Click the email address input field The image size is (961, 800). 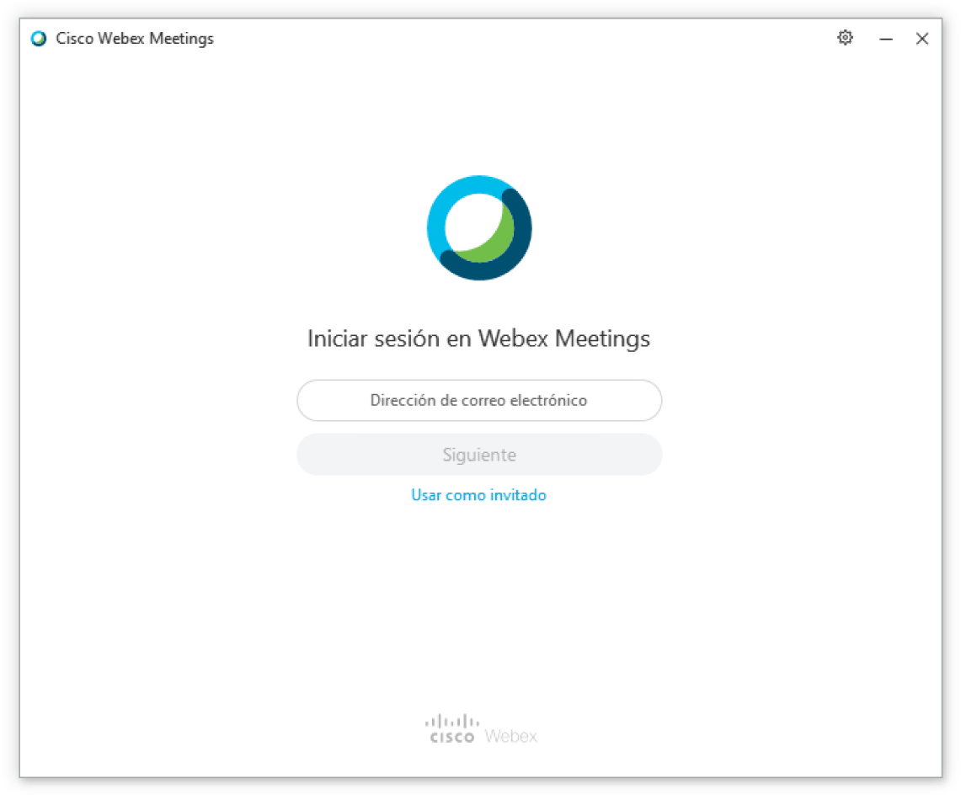pyautogui.click(x=478, y=400)
